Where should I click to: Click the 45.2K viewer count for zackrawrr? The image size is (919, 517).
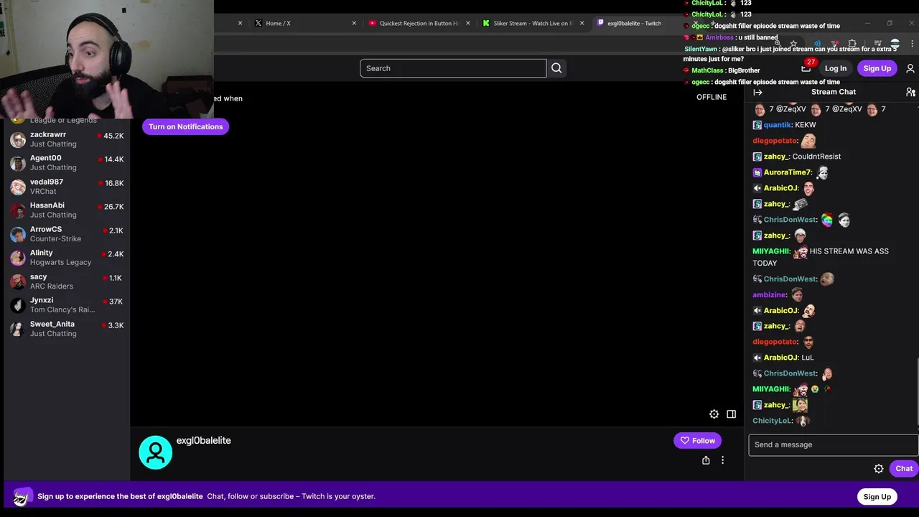tap(113, 136)
